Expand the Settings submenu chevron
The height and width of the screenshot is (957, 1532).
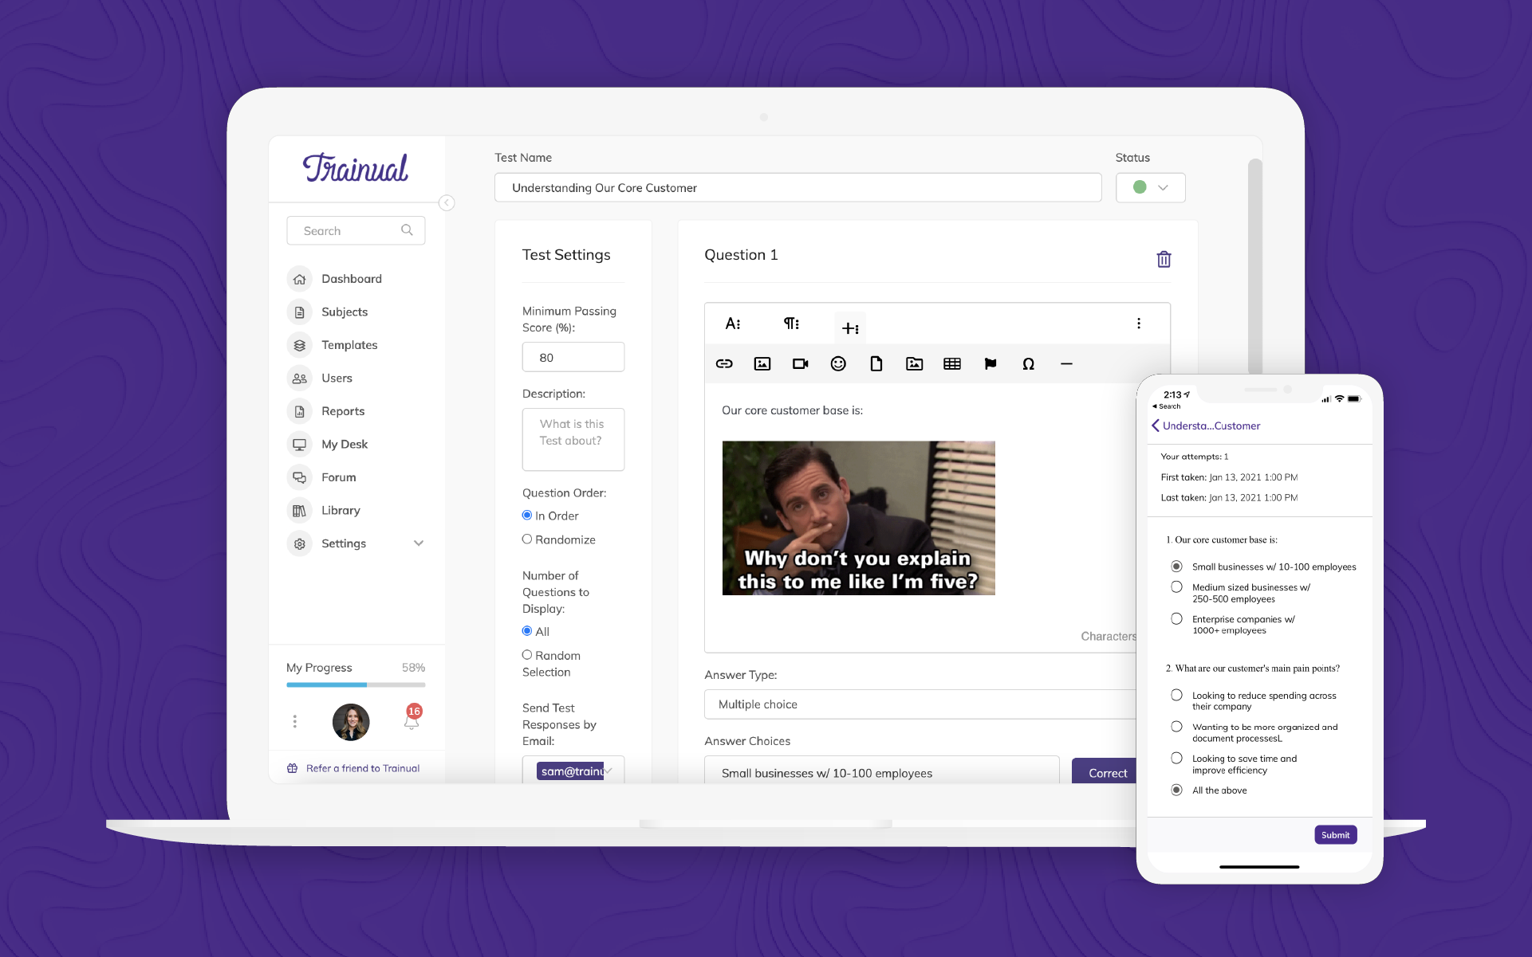(x=419, y=543)
